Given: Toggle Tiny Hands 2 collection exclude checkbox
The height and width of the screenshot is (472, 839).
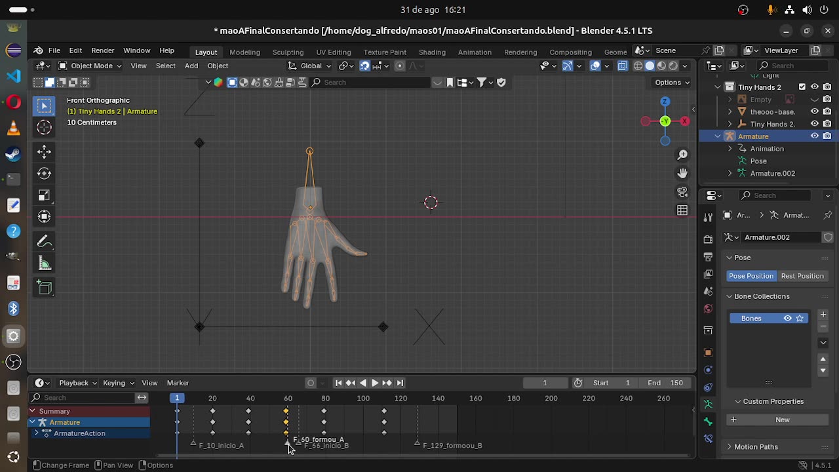Looking at the screenshot, I should point(802,87).
